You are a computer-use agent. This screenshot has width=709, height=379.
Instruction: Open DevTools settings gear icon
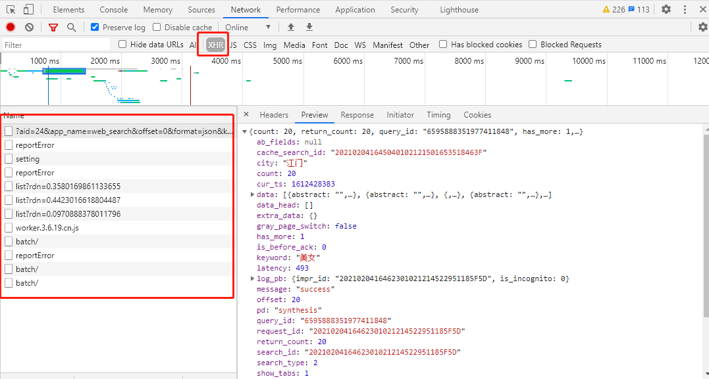click(x=666, y=10)
